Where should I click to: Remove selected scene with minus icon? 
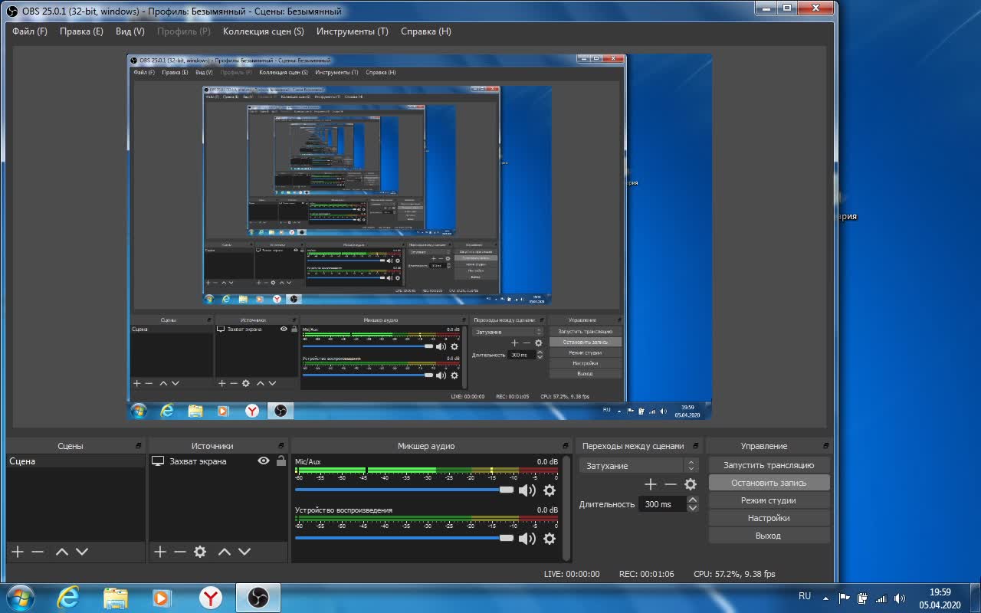point(38,552)
